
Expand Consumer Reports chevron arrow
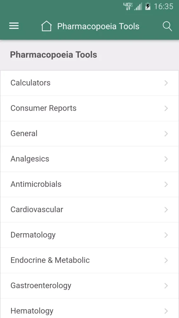tap(166, 108)
